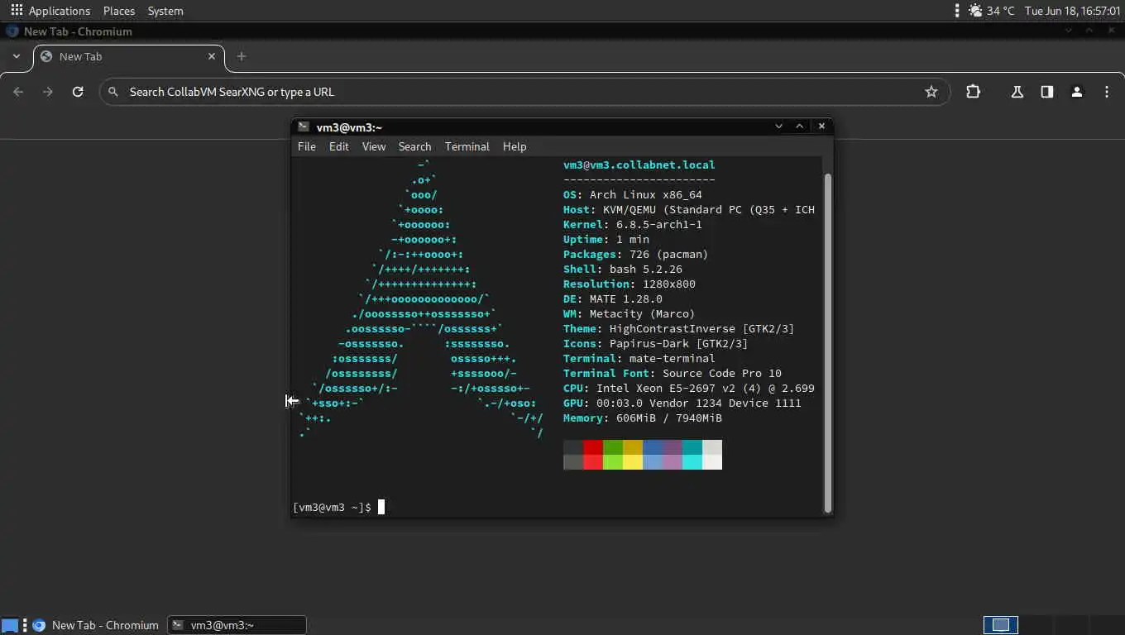Go back in Chromium
Screen dimensions: 1125x635
click(18, 92)
